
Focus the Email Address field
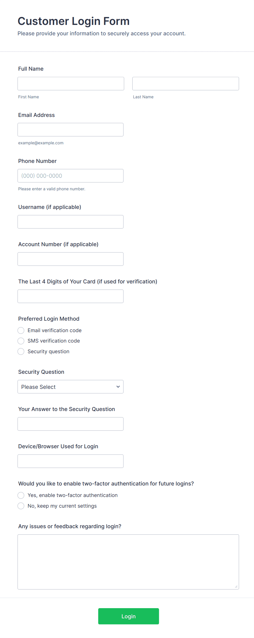click(x=70, y=130)
